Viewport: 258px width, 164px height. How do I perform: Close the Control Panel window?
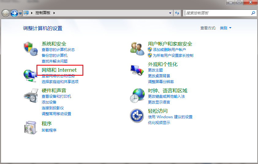pyautogui.click(x=250, y=2)
